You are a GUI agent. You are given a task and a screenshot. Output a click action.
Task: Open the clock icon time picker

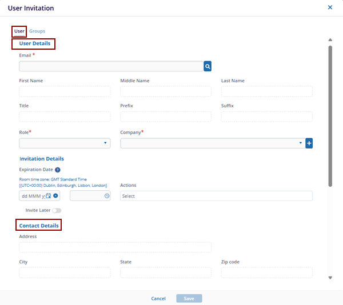click(107, 196)
